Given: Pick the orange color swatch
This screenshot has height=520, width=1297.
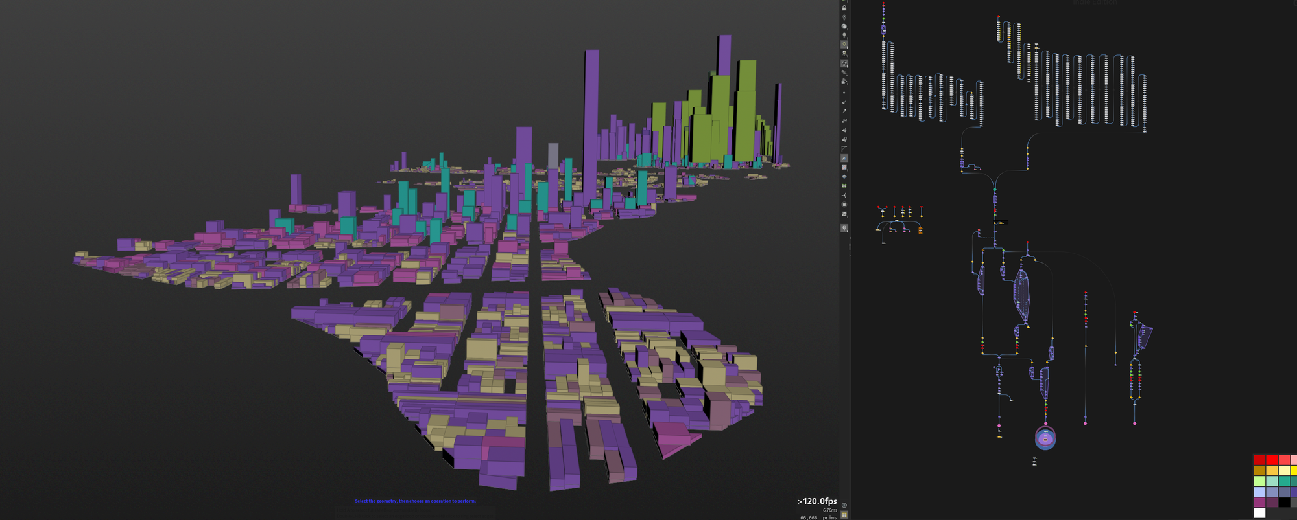Looking at the screenshot, I should (1272, 470).
